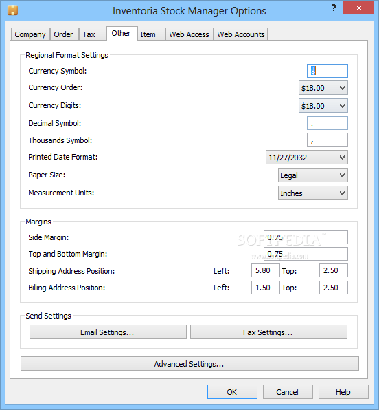
Task: Click the Decimal Symbol field
Action: 328,123
